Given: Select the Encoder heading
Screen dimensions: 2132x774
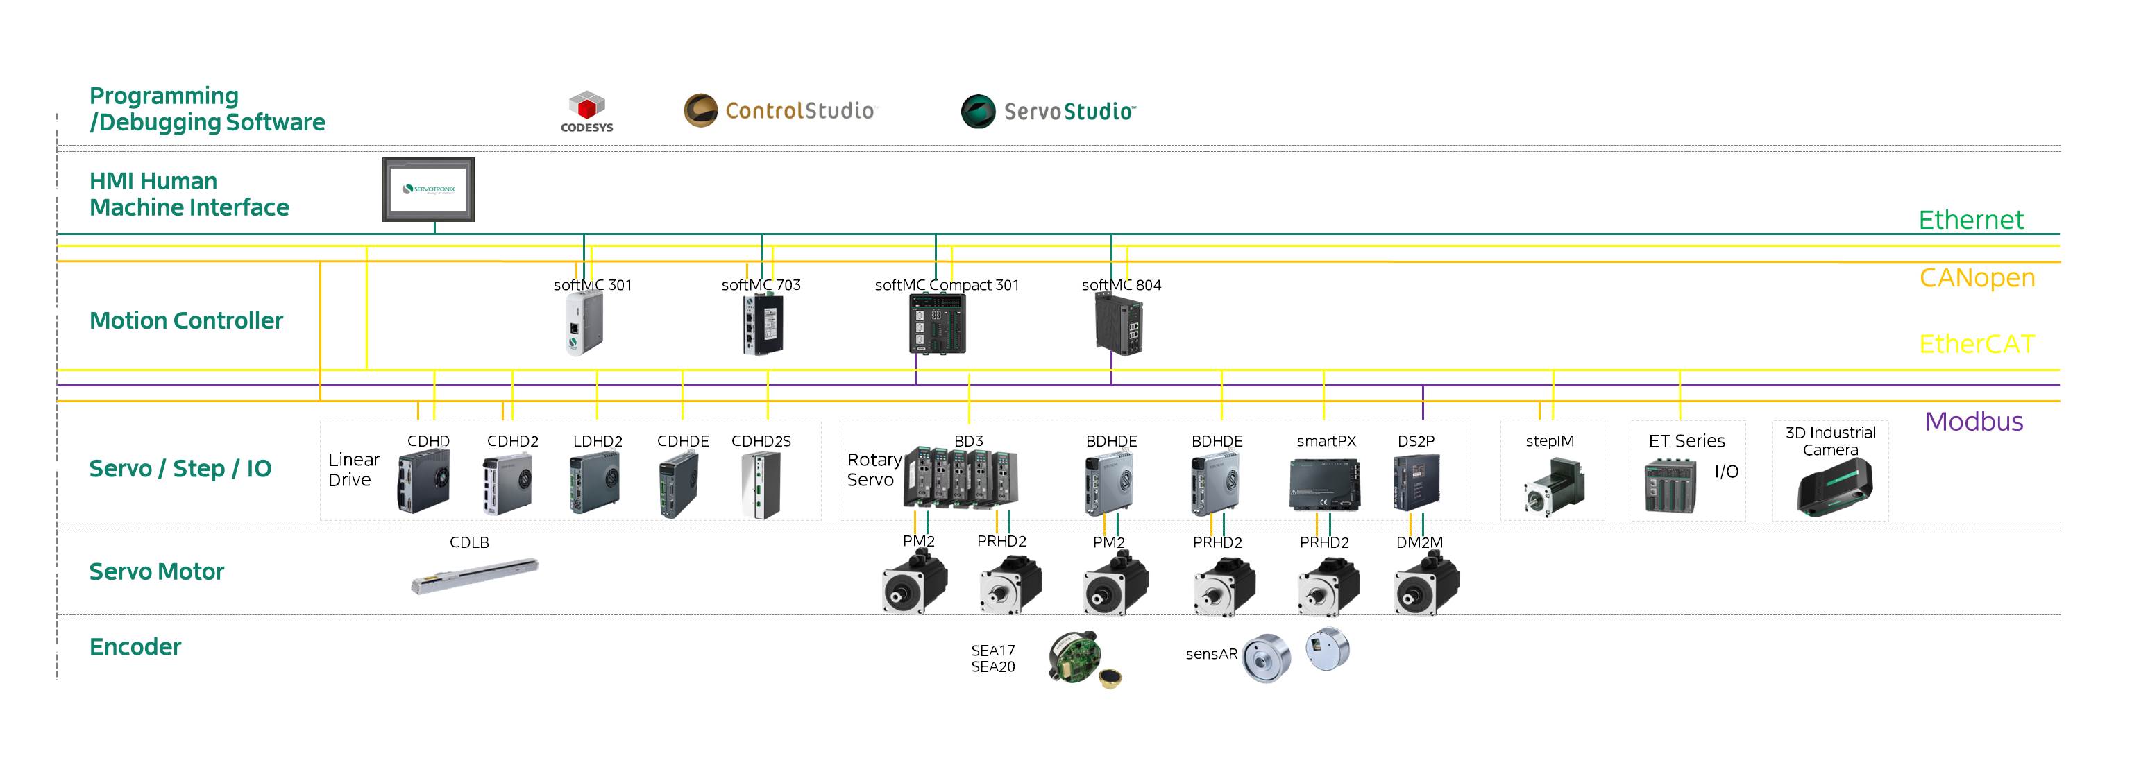Looking at the screenshot, I should pyautogui.click(x=135, y=646).
